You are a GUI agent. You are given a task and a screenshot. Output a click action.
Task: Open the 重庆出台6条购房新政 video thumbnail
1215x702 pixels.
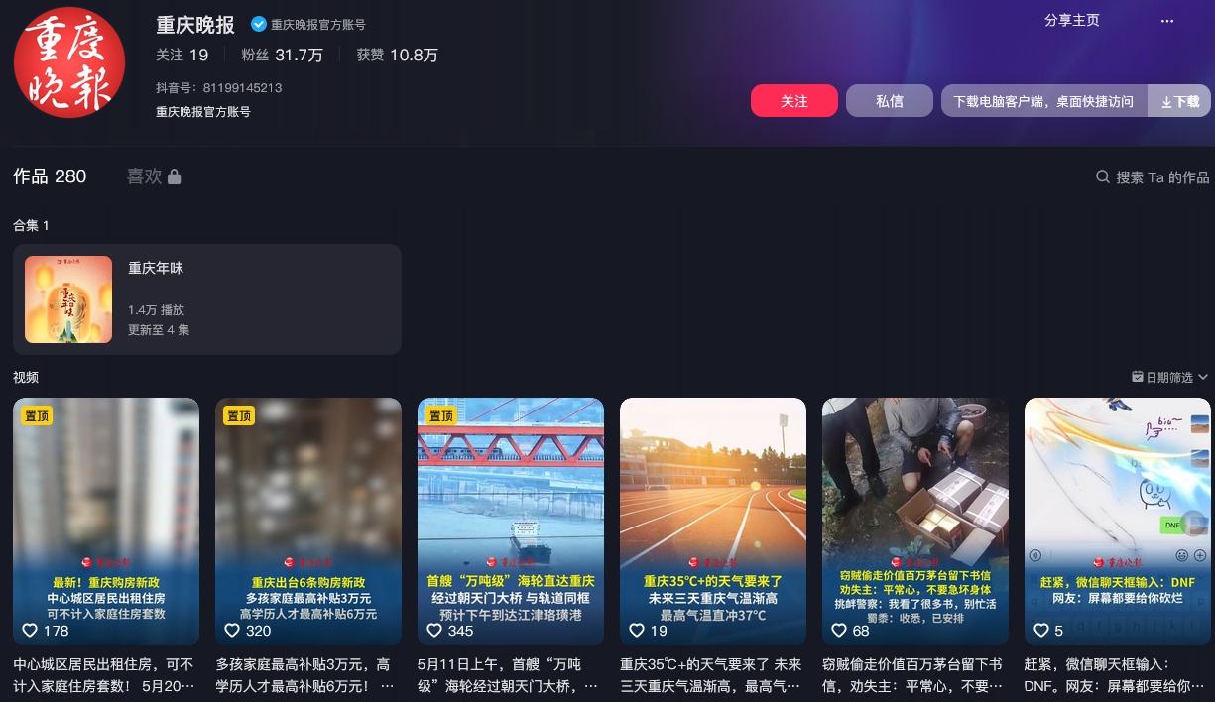[308, 522]
